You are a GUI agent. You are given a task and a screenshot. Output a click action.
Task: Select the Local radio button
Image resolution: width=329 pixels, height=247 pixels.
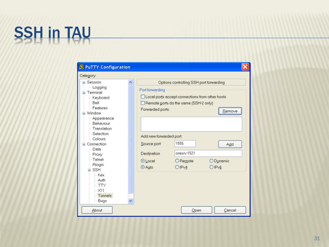[143, 161]
